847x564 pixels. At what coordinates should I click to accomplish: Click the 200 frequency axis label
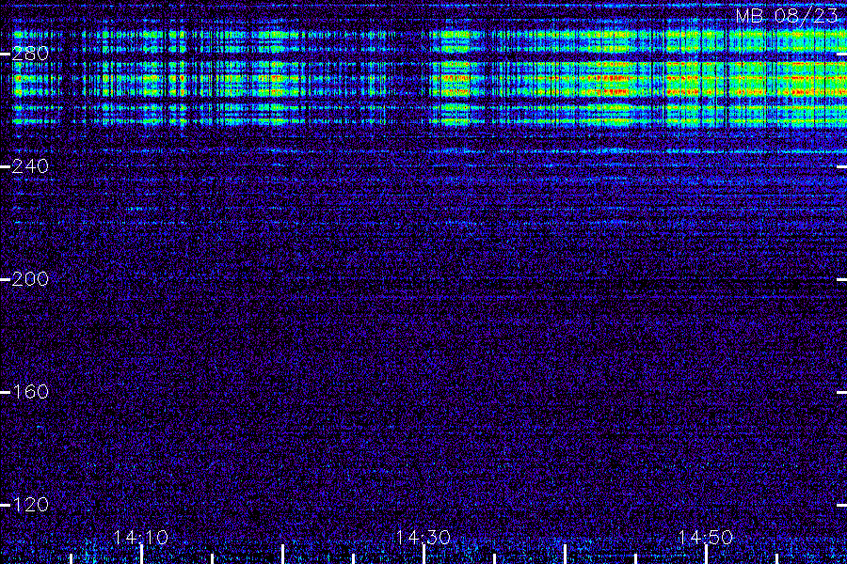(30, 279)
